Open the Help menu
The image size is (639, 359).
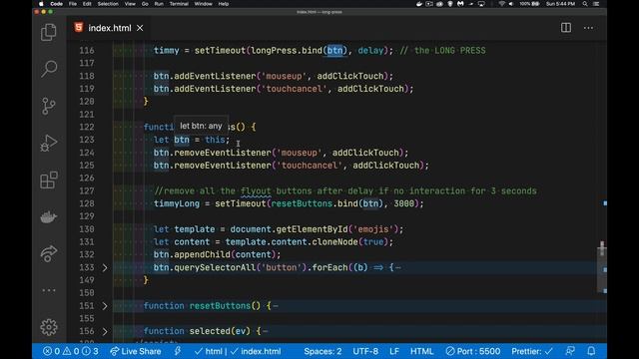pos(224,4)
